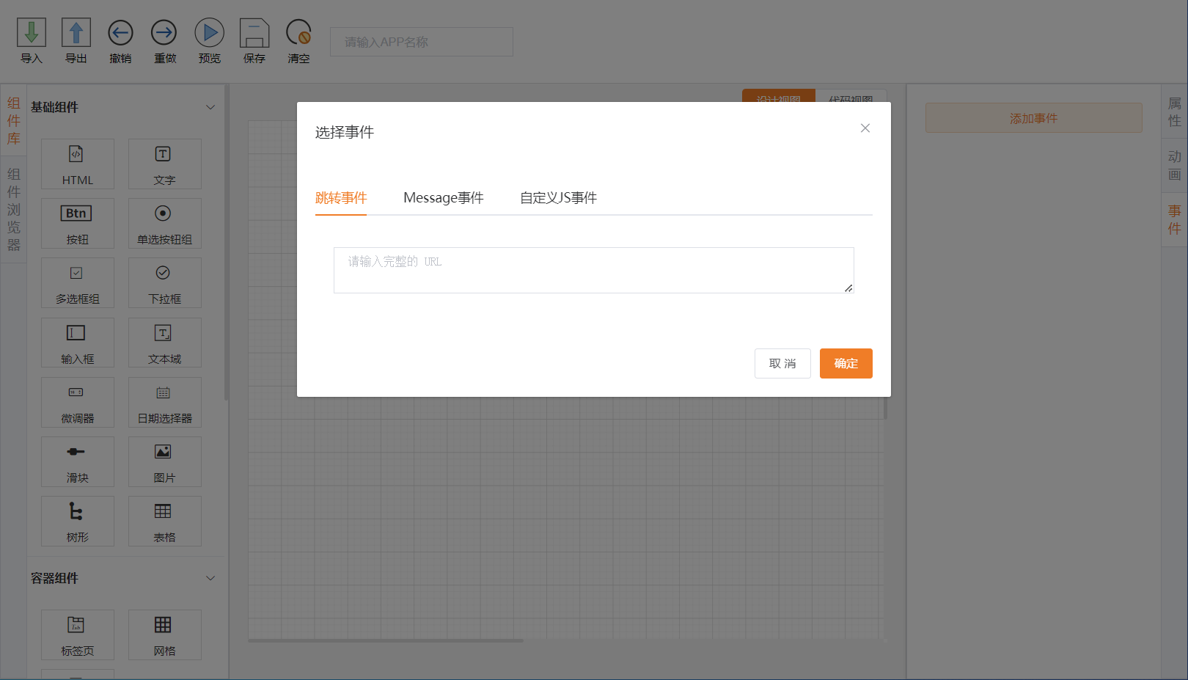The image size is (1188, 680).
Task: Save with the 保存 icon
Action: point(254,33)
